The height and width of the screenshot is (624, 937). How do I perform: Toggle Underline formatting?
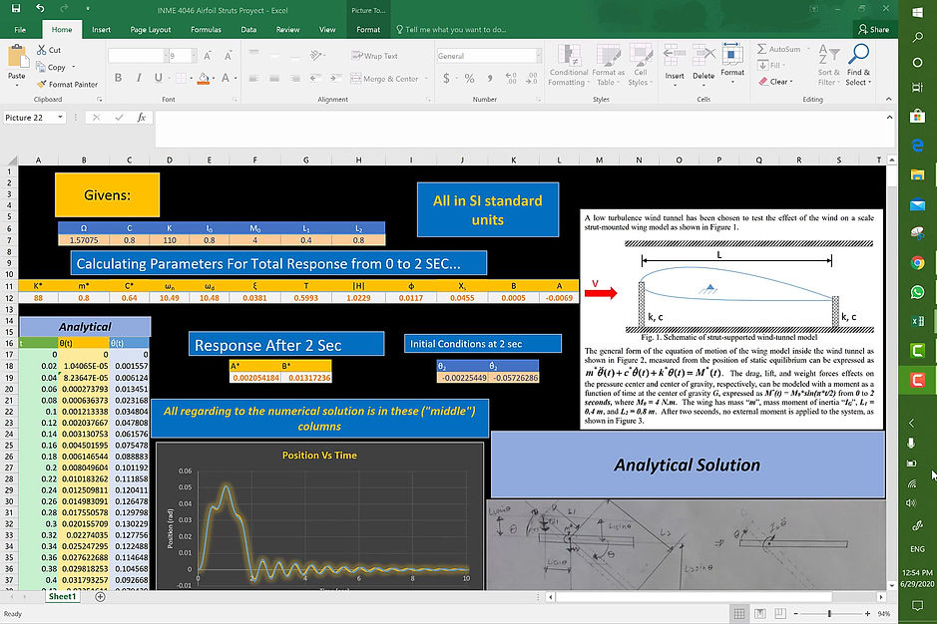coord(159,78)
